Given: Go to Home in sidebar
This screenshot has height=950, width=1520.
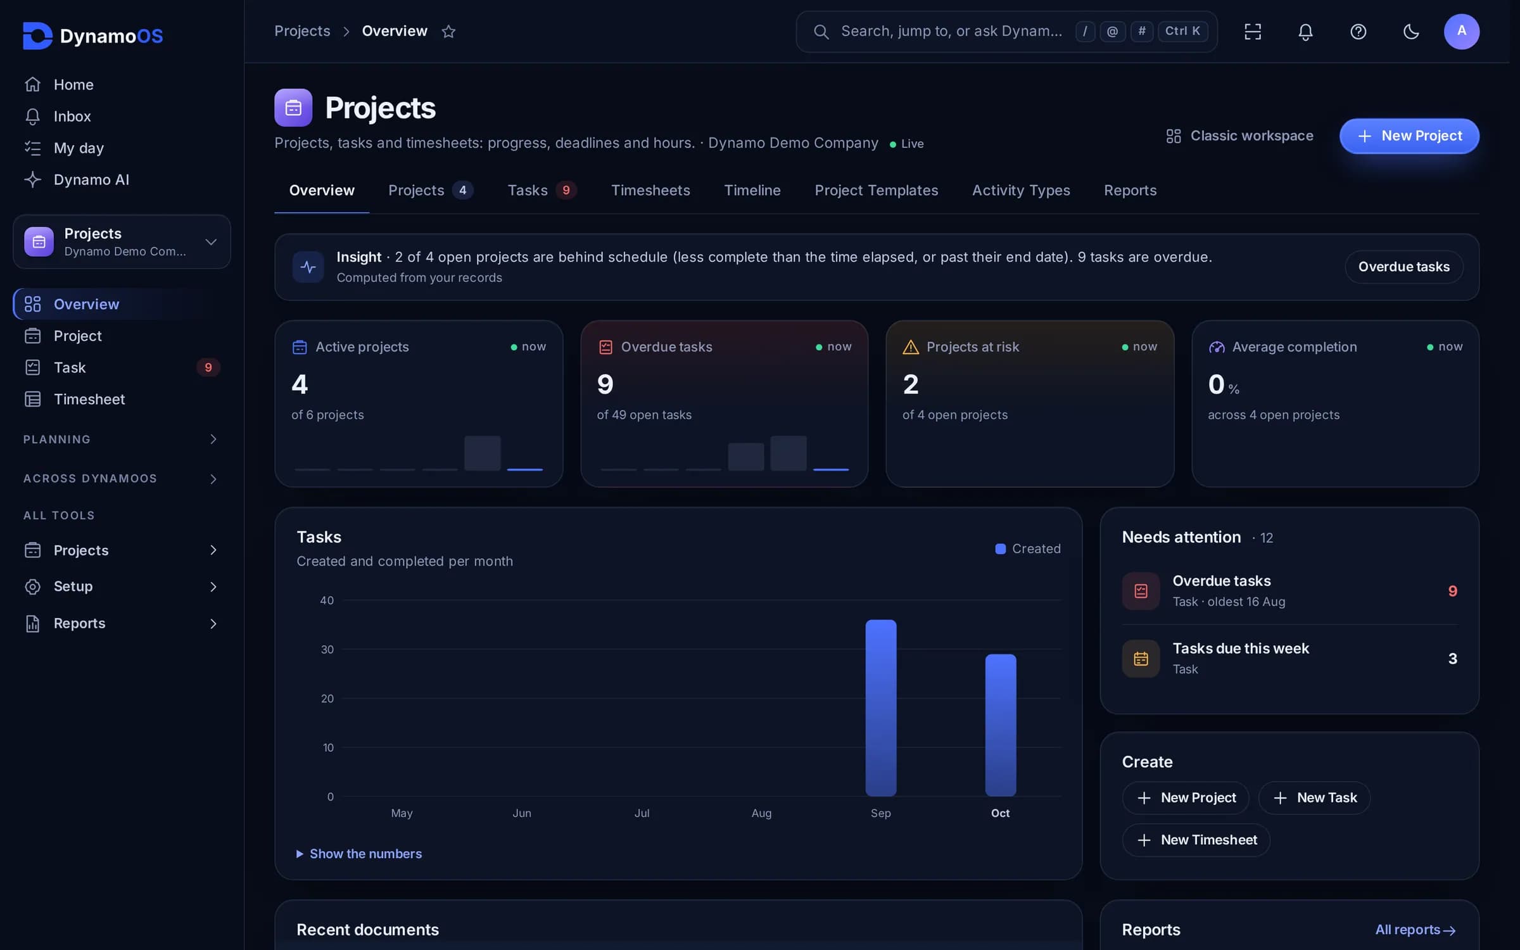Looking at the screenshot, I should (x=122, y=84).
